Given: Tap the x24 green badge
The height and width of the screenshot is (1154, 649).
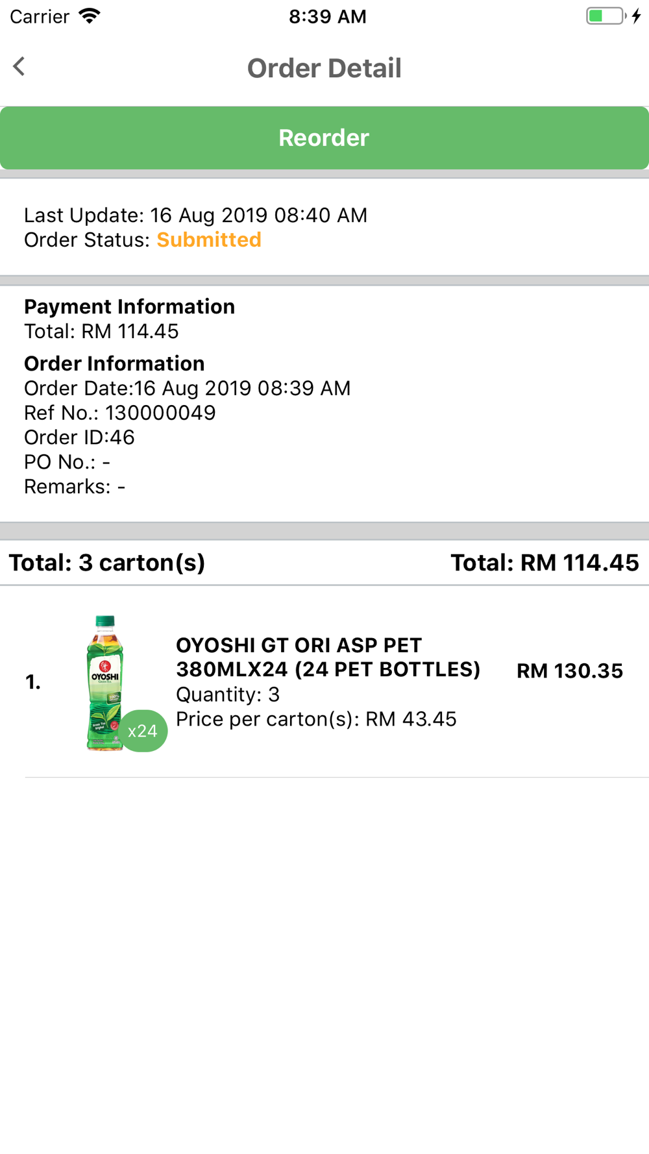Looking at the screenshot, I should 143,731.
